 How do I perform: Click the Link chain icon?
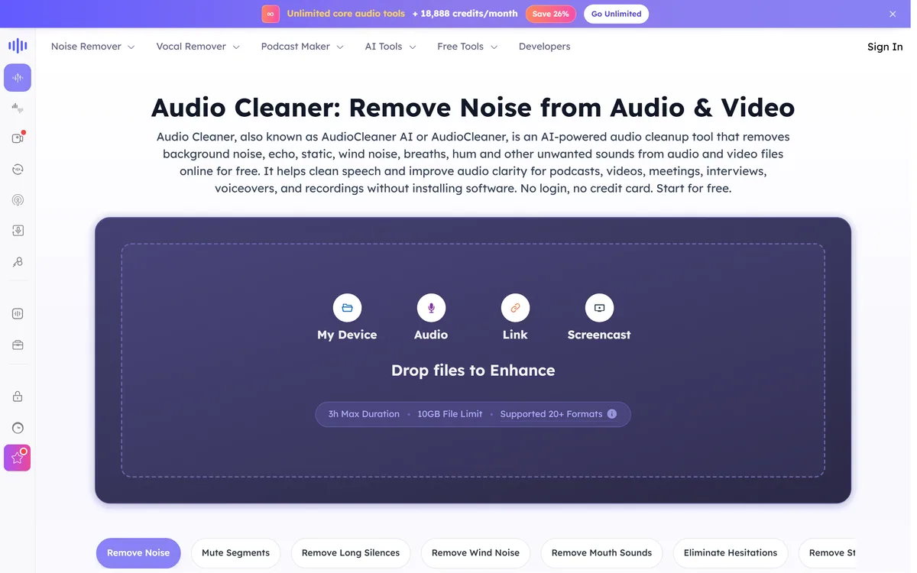(x=515, y=308)
